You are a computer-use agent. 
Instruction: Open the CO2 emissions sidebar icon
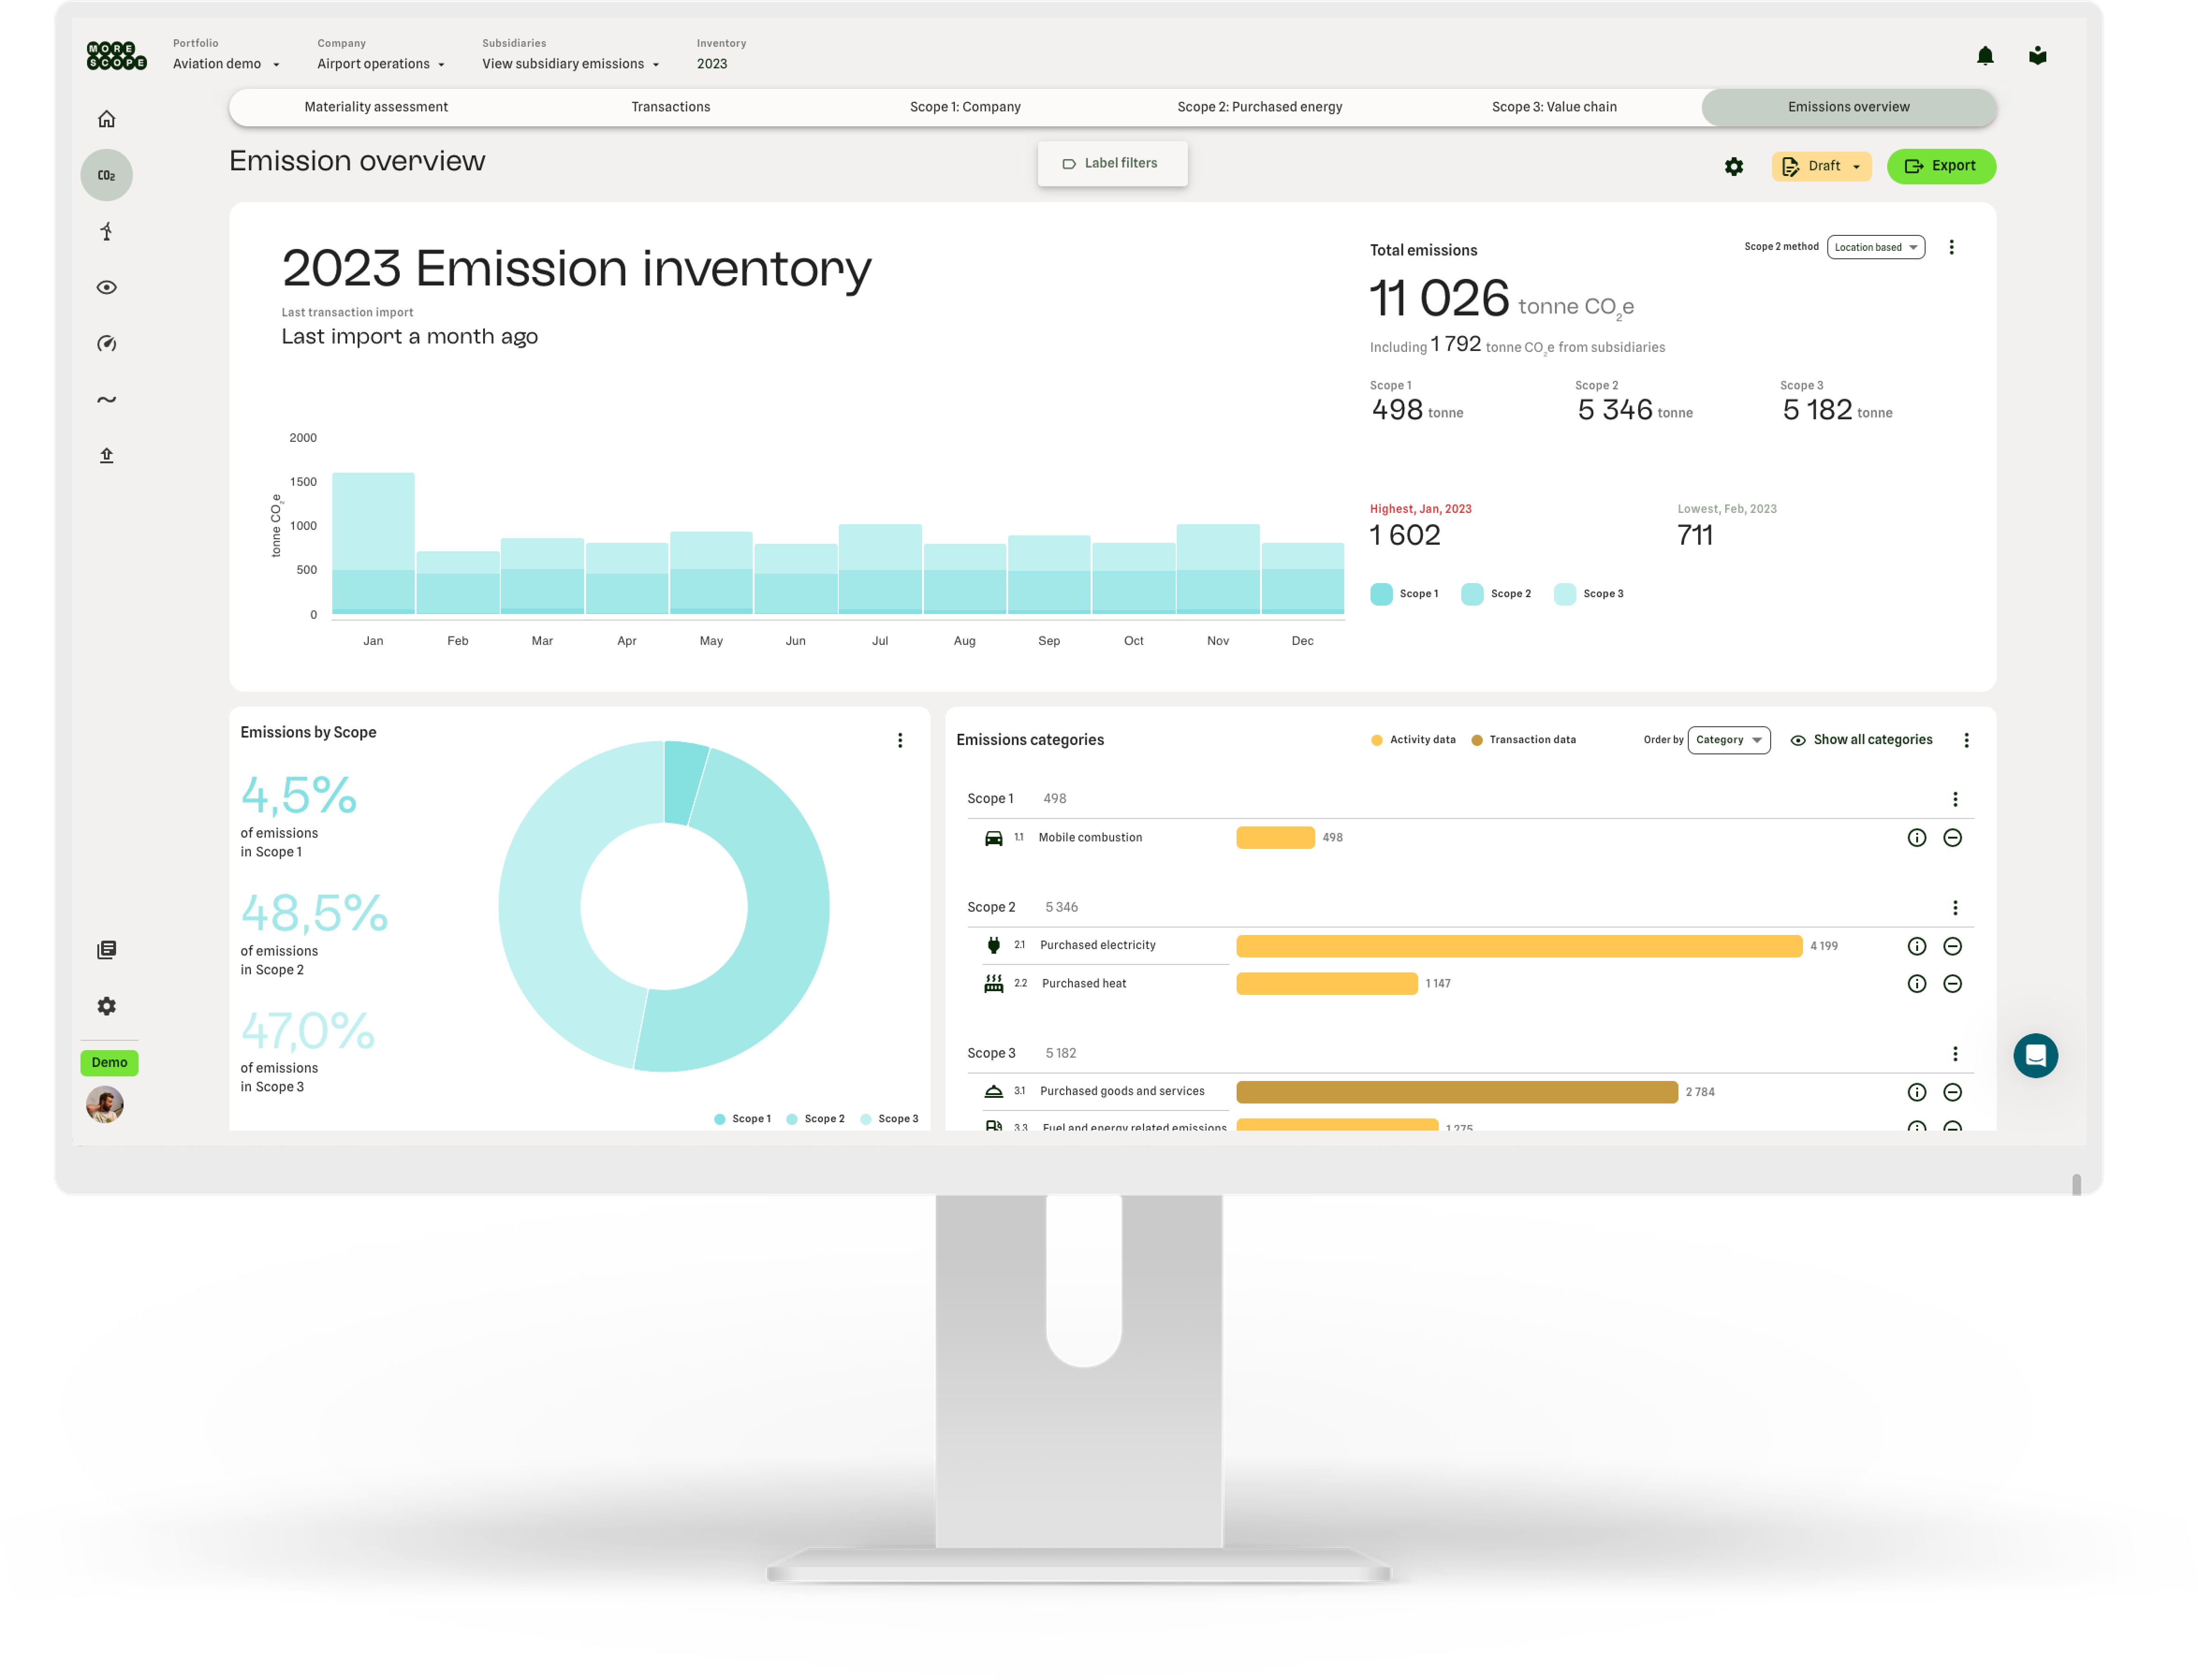click(106, 175)
